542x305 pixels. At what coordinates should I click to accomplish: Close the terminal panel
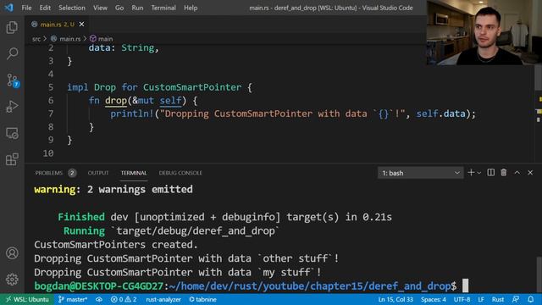(530, 173)
